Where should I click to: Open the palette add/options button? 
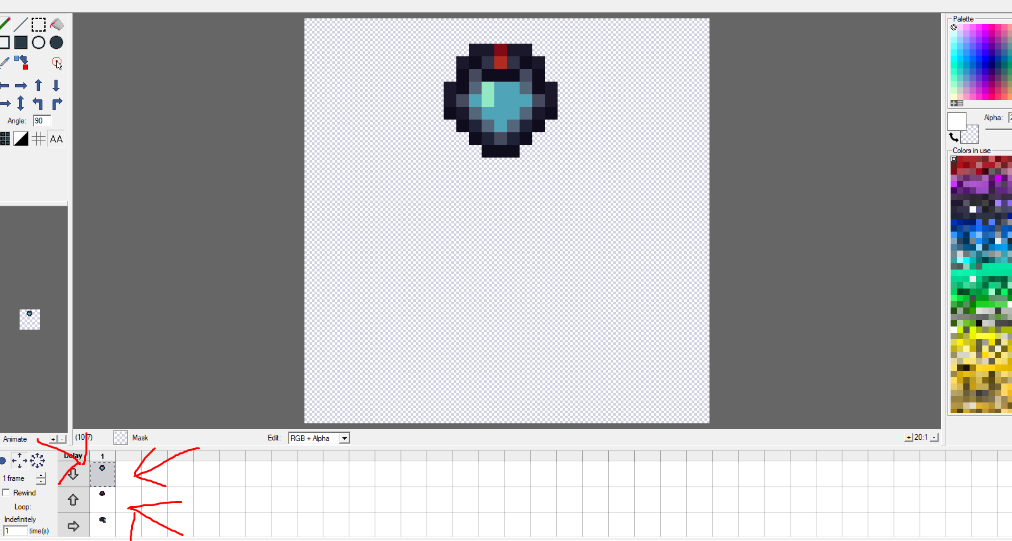coord(957,103)
